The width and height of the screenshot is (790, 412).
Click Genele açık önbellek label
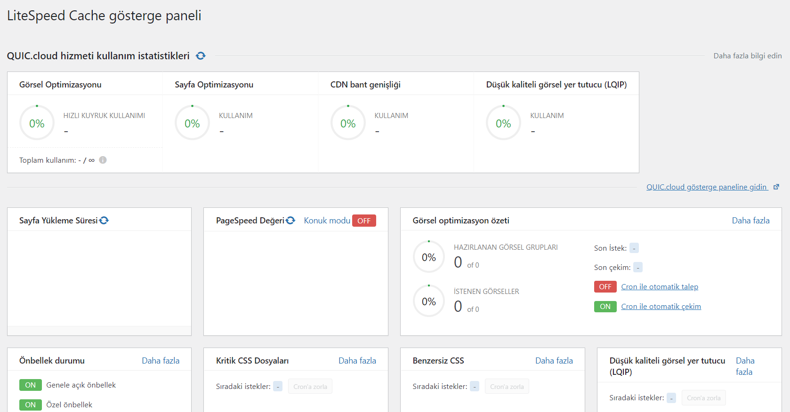[81, 385]
